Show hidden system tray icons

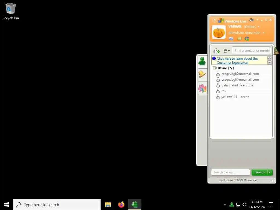click(225, 205)
